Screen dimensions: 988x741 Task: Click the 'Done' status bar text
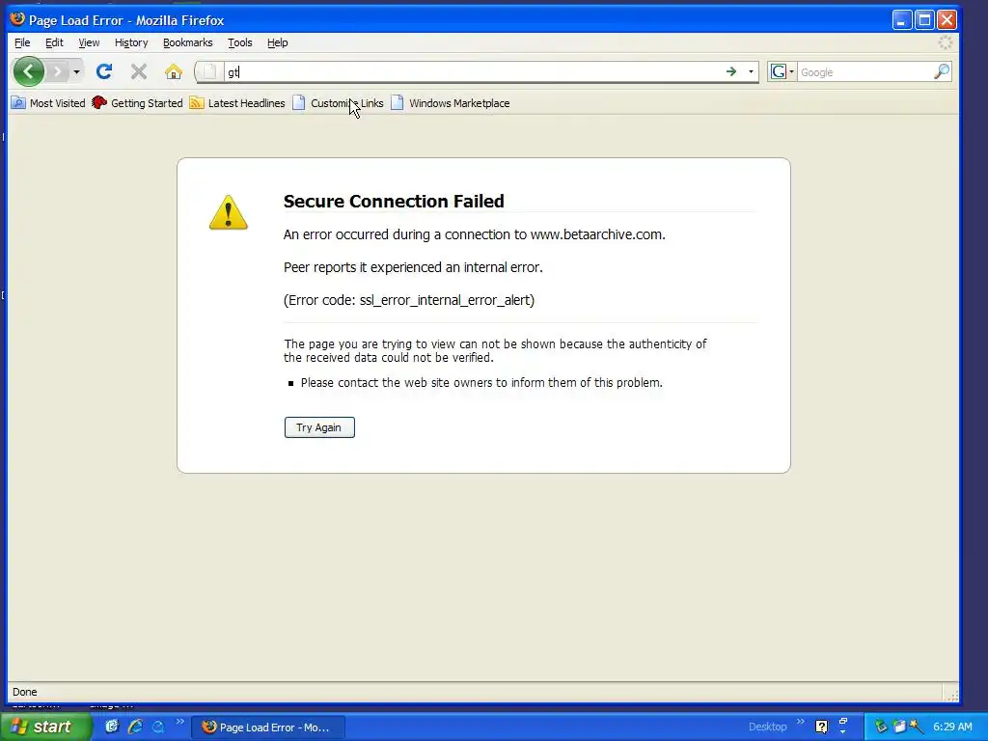tap(24, 692)
